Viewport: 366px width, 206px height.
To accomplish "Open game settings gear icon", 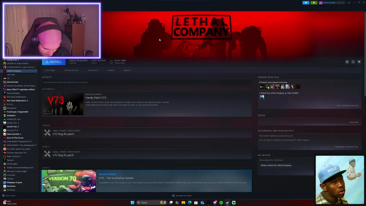I will point(347,62).
